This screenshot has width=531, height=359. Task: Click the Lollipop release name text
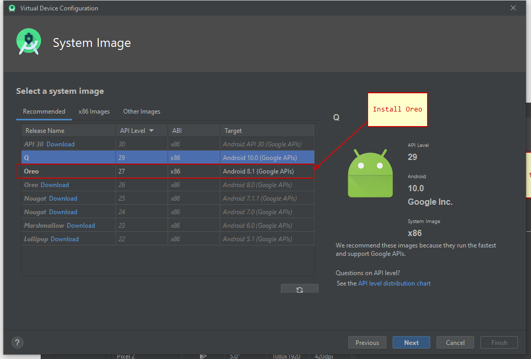(x=36, y=239)
